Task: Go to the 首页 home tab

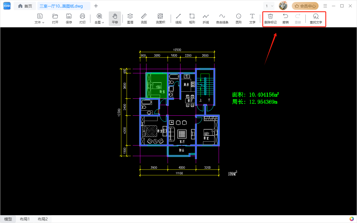Action: (x=25, y=6)
